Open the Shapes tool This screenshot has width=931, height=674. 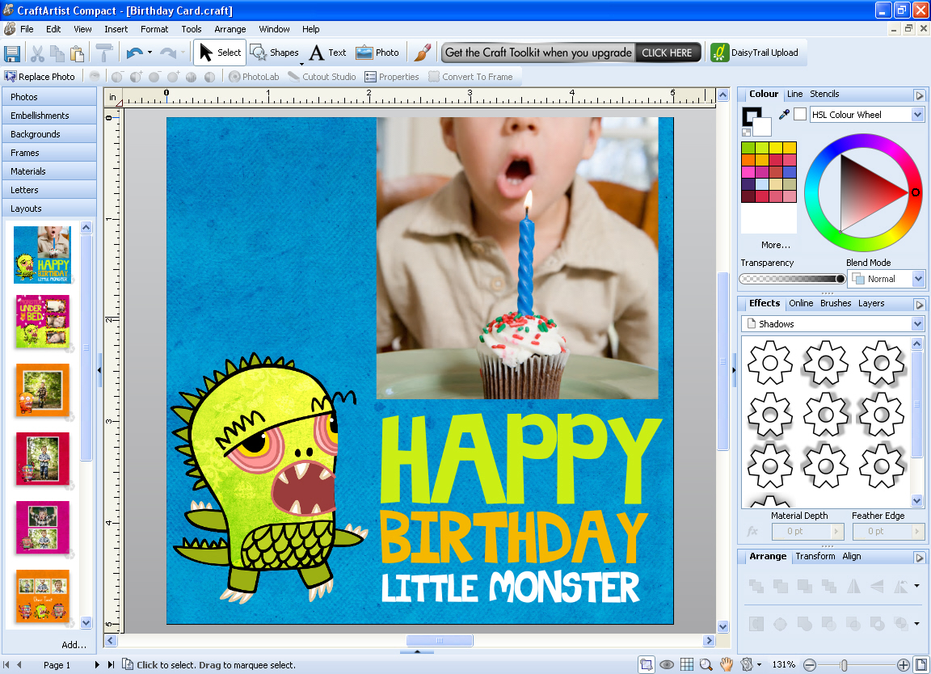[x=274, y=53]
